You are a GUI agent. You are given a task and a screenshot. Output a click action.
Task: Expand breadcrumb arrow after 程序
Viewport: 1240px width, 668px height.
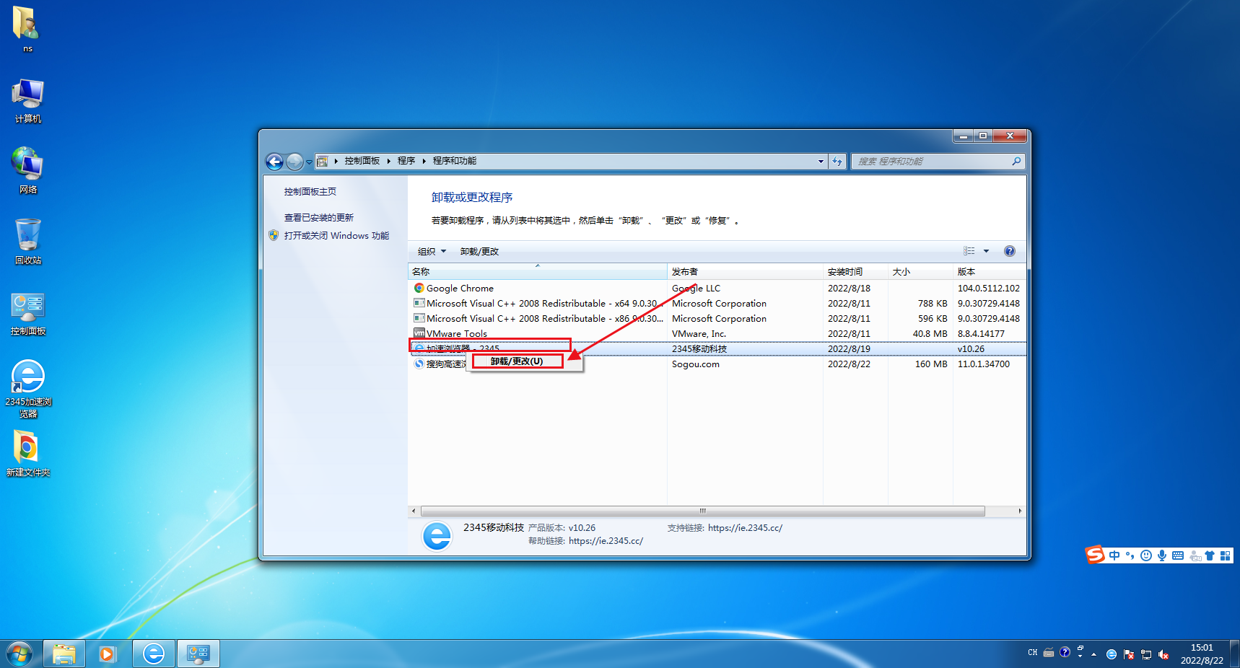[424, 161]
